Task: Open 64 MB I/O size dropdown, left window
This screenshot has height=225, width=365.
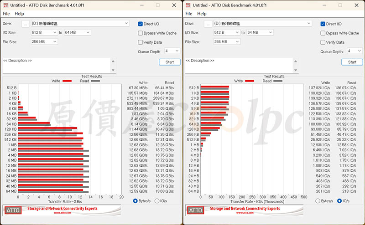Action: 77,32
